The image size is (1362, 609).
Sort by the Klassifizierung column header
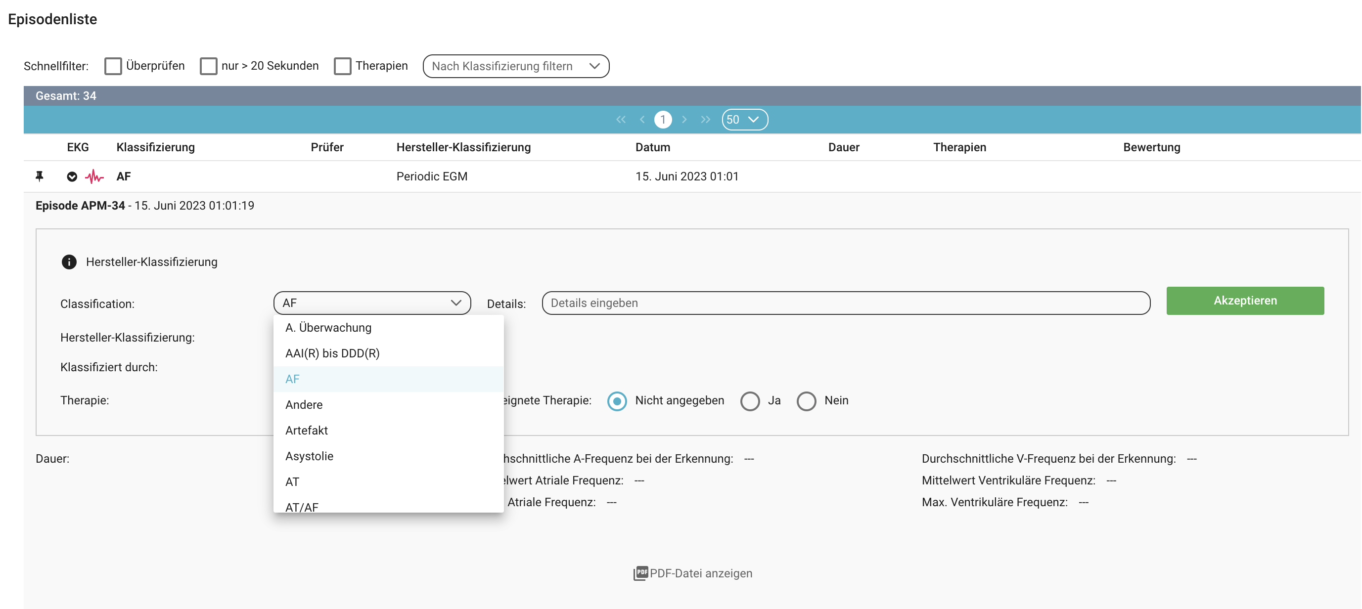click(155, 147)
